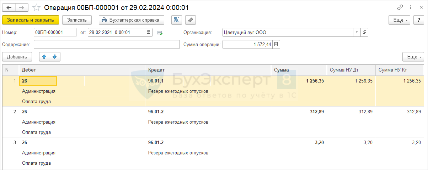Select Администрация in row 1
Viewport: 428px width, 170px height.
(x=38, y=91)
